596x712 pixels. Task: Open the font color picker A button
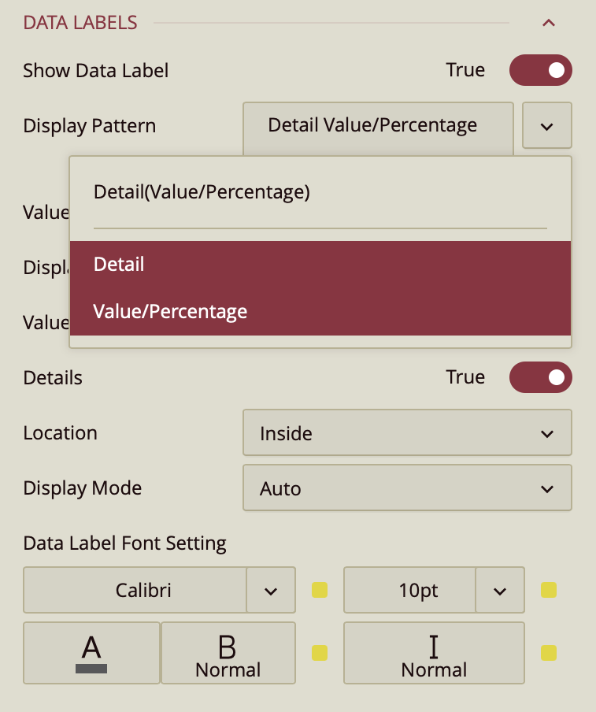tap(91, 653)
